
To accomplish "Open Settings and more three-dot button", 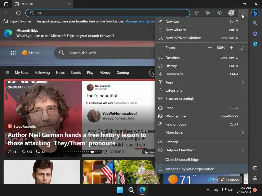I will 243,13.
